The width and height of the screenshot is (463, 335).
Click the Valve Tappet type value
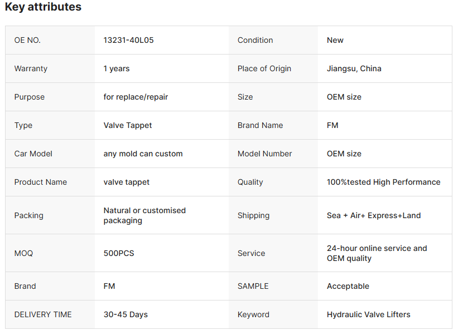(128, 125)
